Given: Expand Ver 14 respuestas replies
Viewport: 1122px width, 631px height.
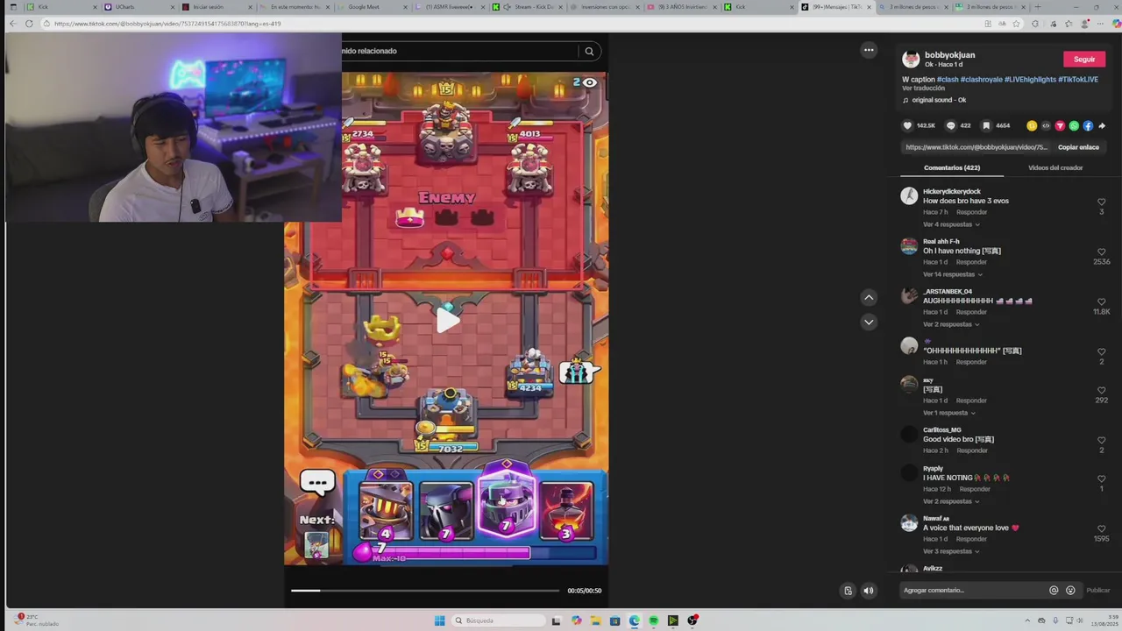Looking at the screenshot, I should point(951,274).
